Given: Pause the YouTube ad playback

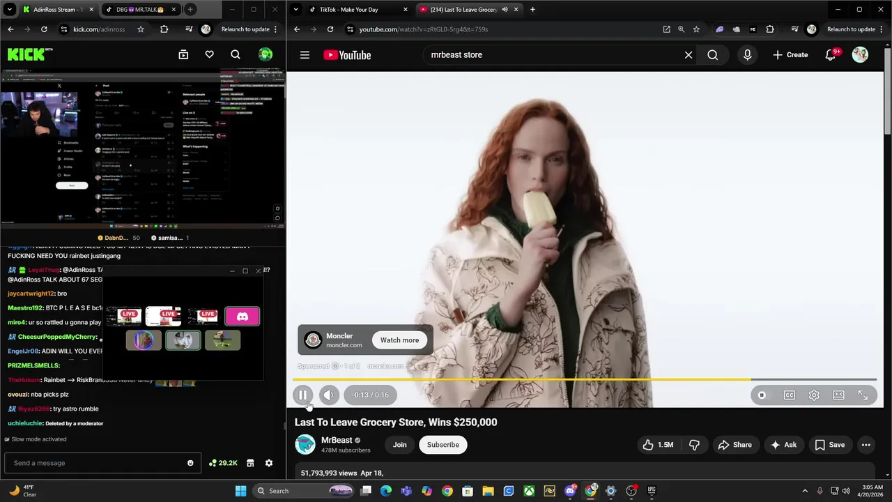Looking at the screenshot, I should 302,395.
